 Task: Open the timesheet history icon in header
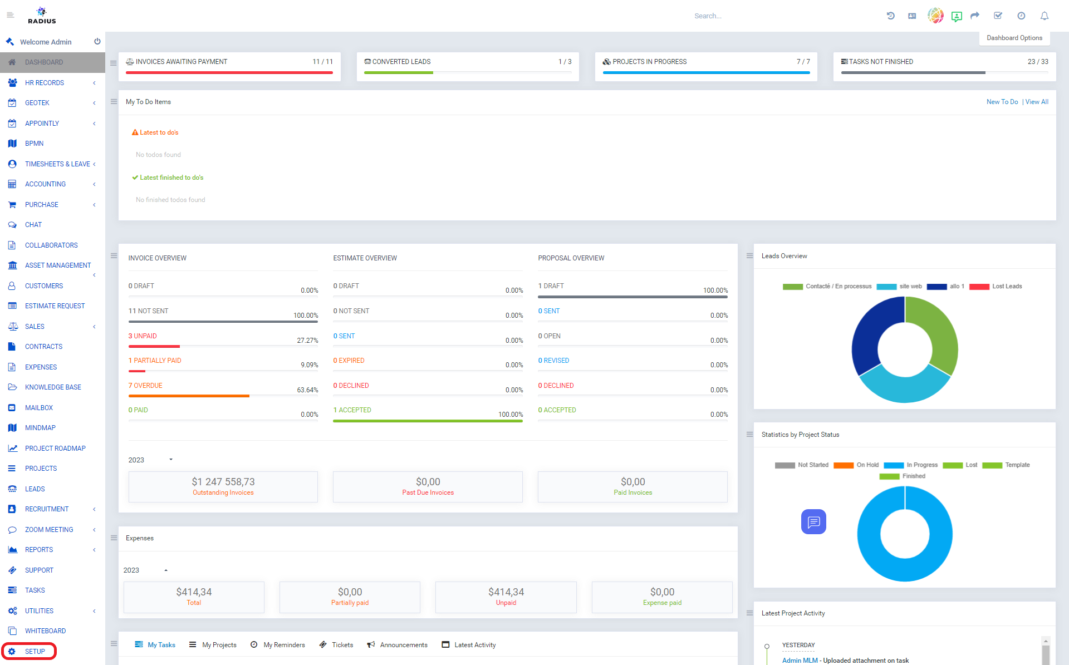click(x=891, y=16)
